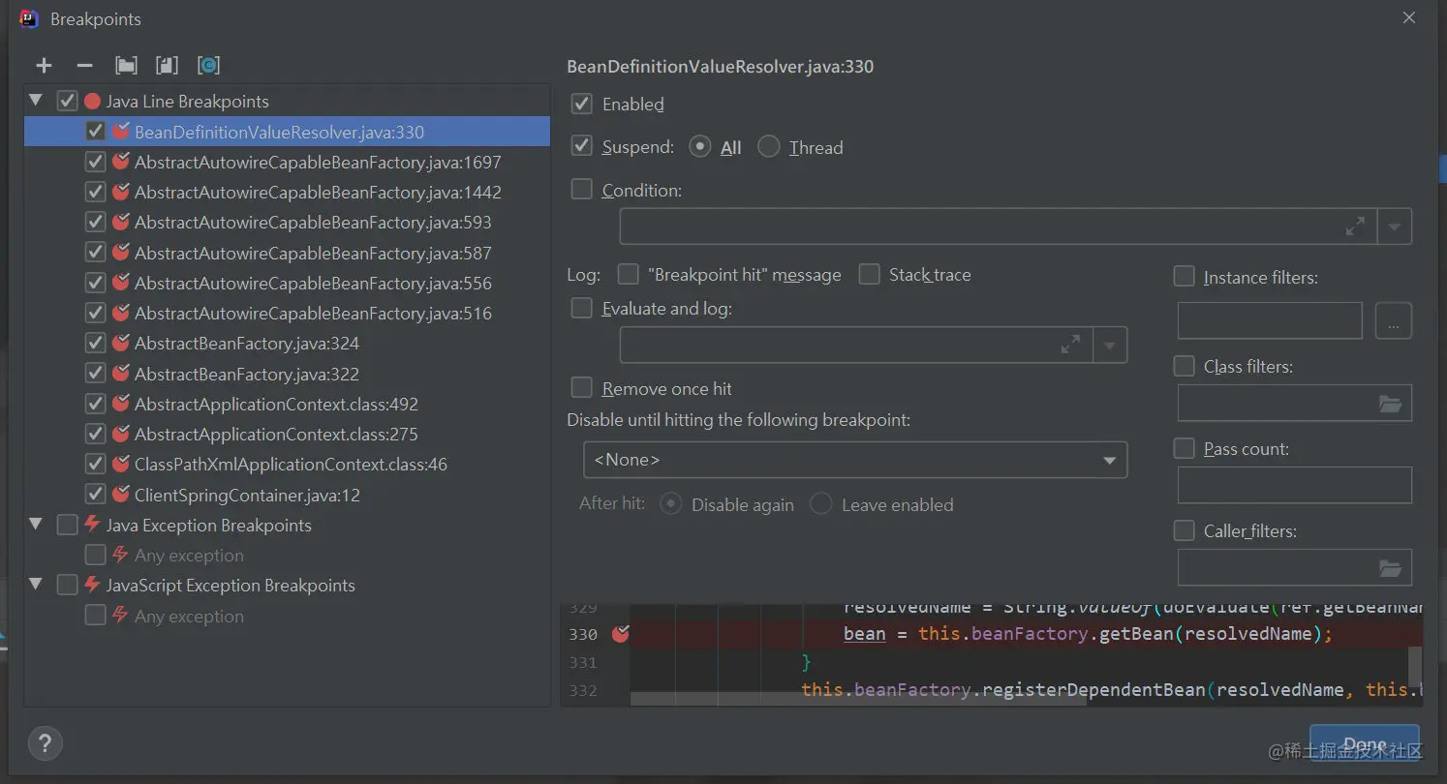Click the Pass count text field
Image resolution: width=1447 pixels, height=784 pixels.
pyautogui.click(x=1295, y=485)
